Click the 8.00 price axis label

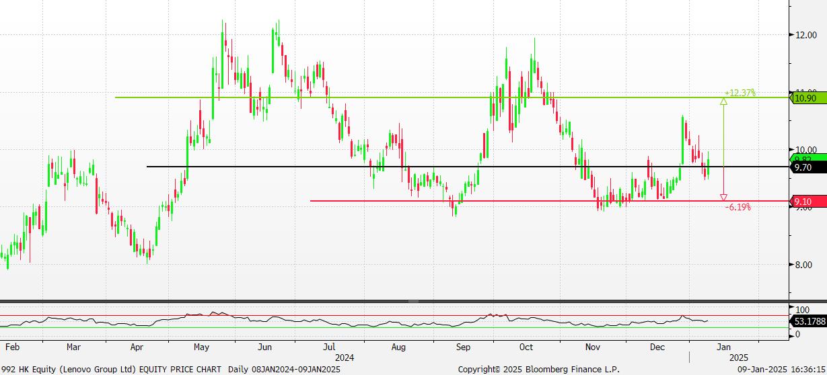[x=805, y=265]
